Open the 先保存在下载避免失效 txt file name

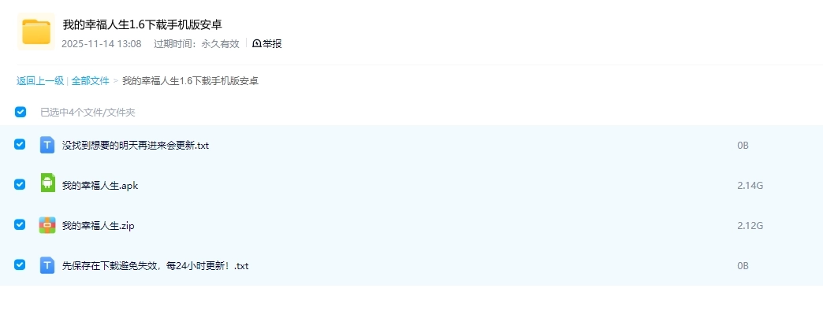pos(155,266)
